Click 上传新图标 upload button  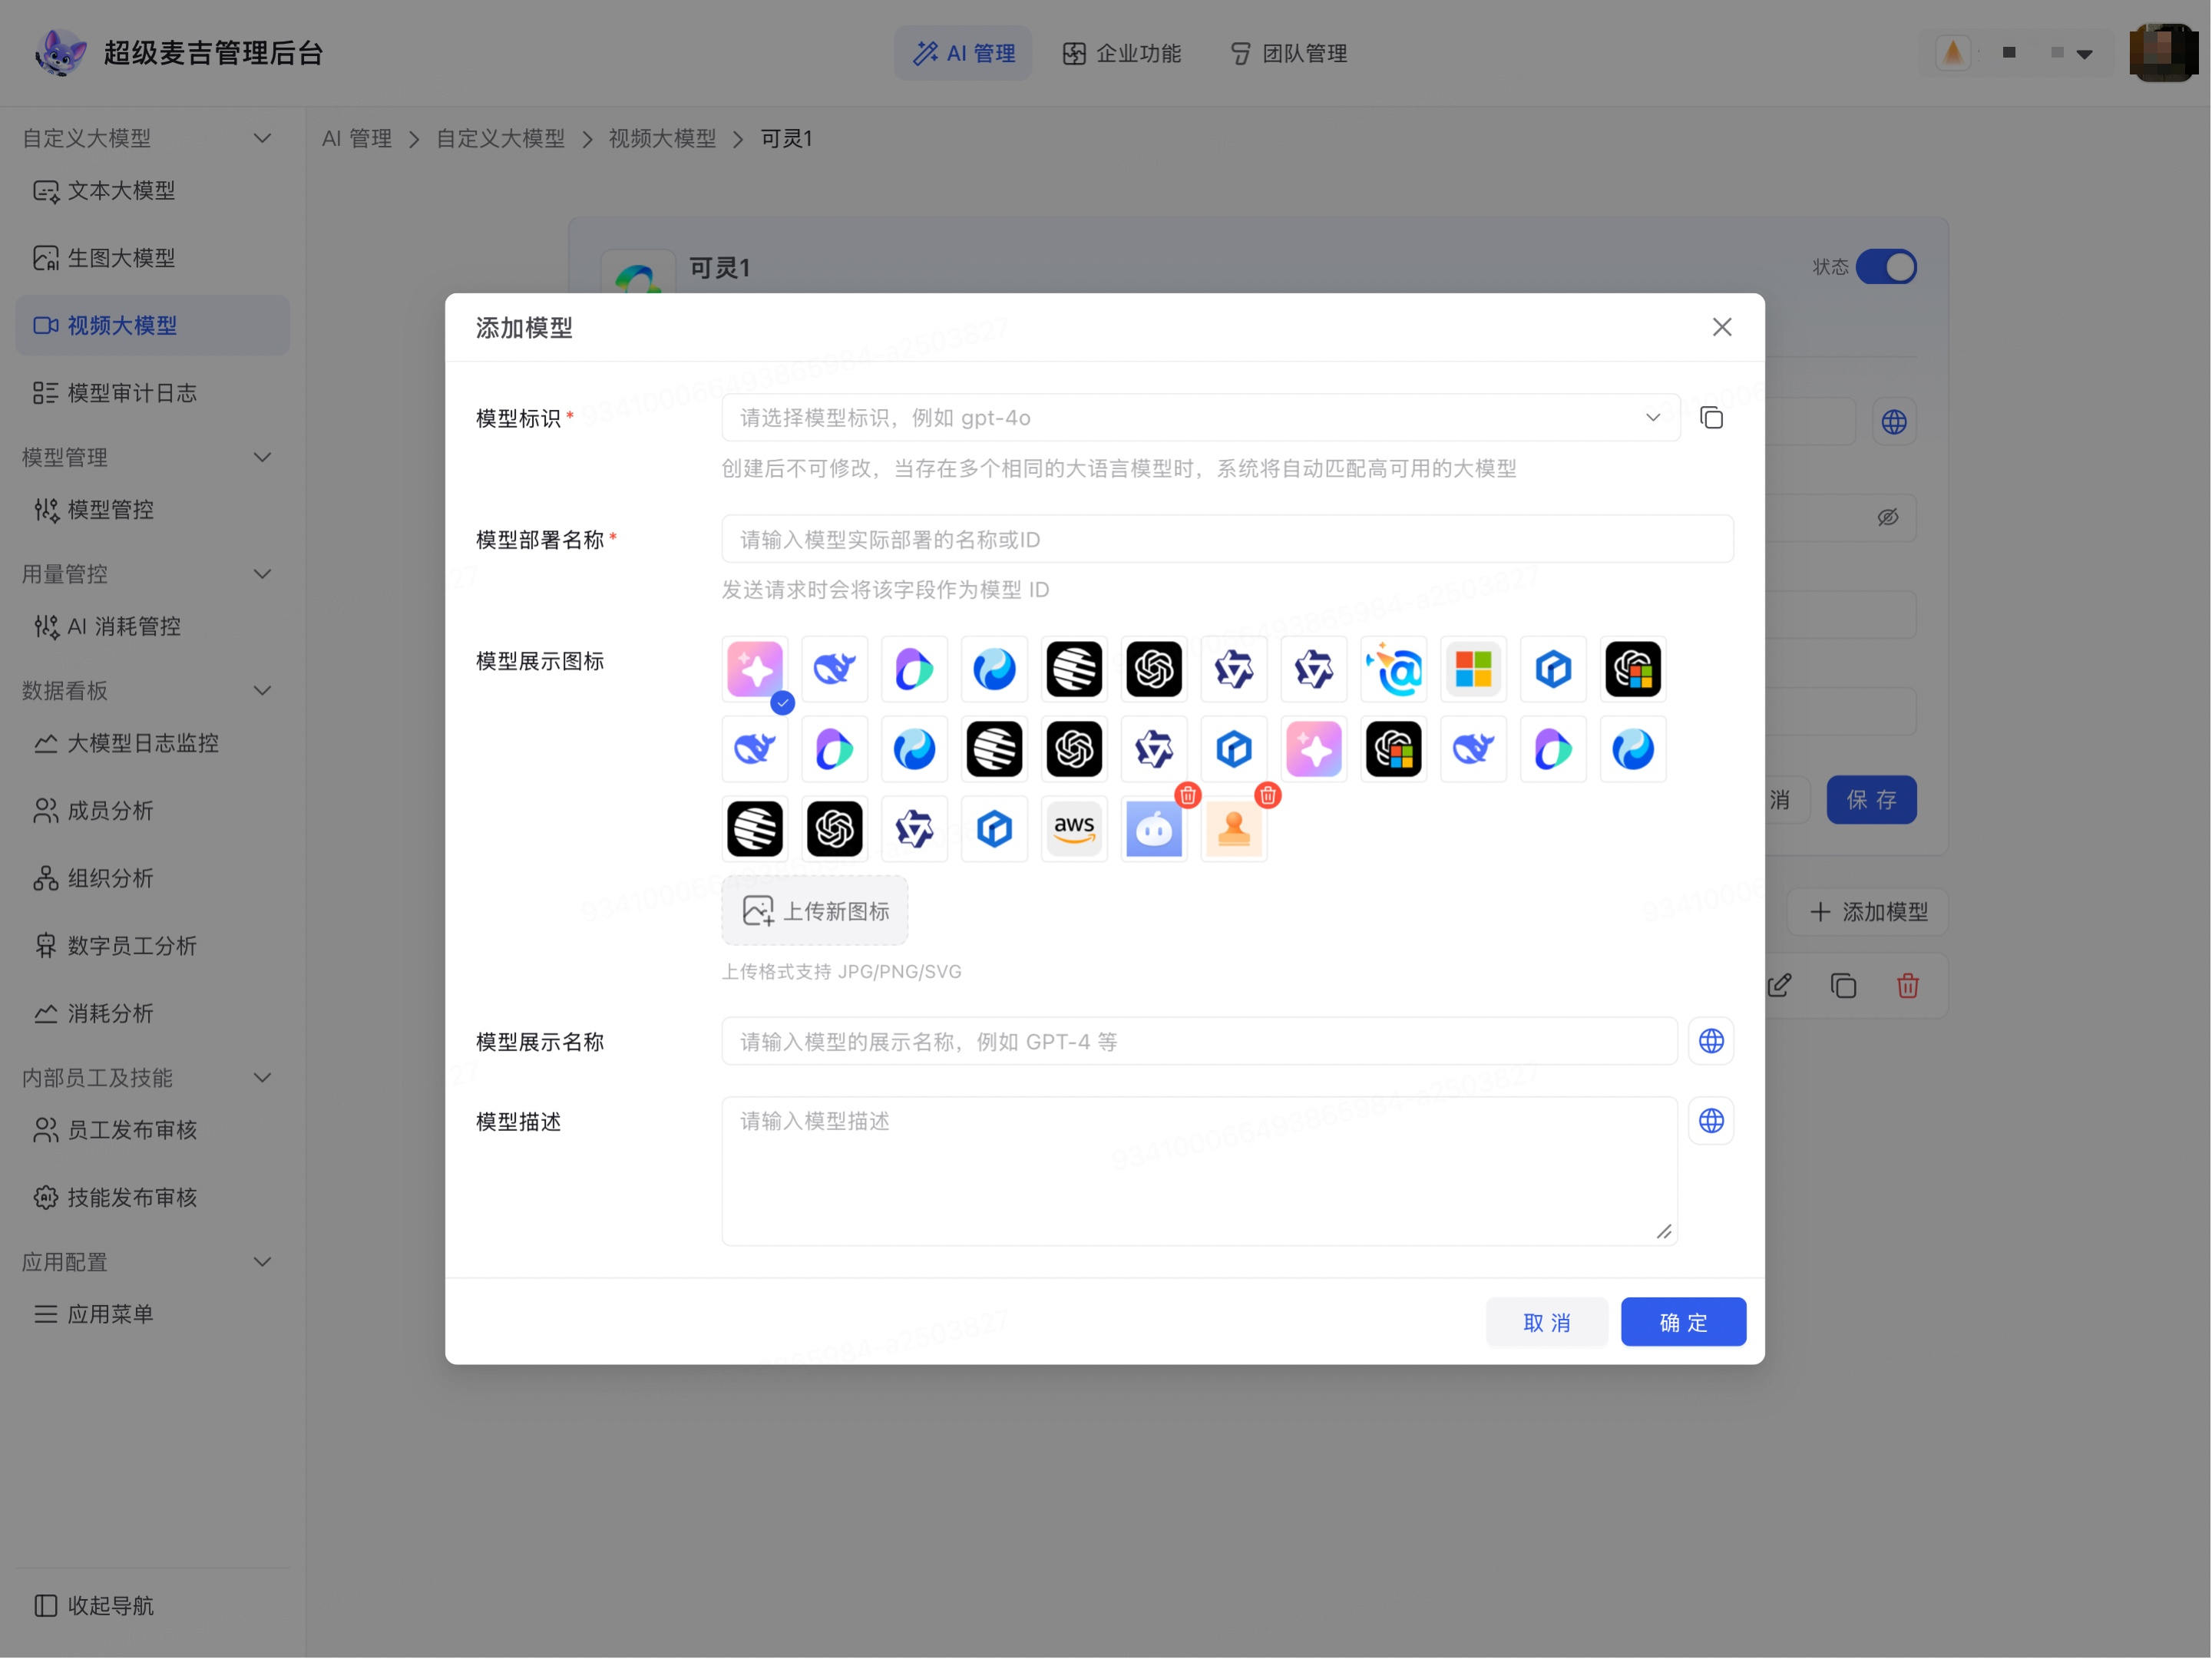(x=815, y=911)
